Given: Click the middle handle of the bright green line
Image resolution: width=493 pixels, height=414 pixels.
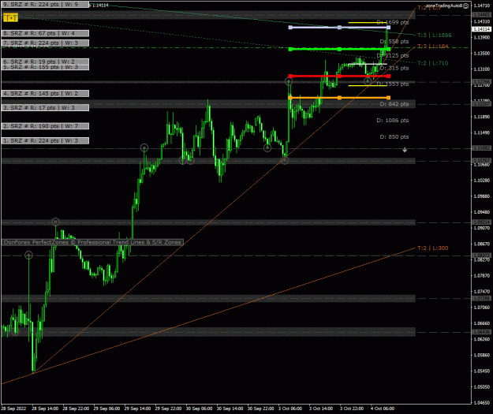Looking at the screenshot, I should coord(339,50).
